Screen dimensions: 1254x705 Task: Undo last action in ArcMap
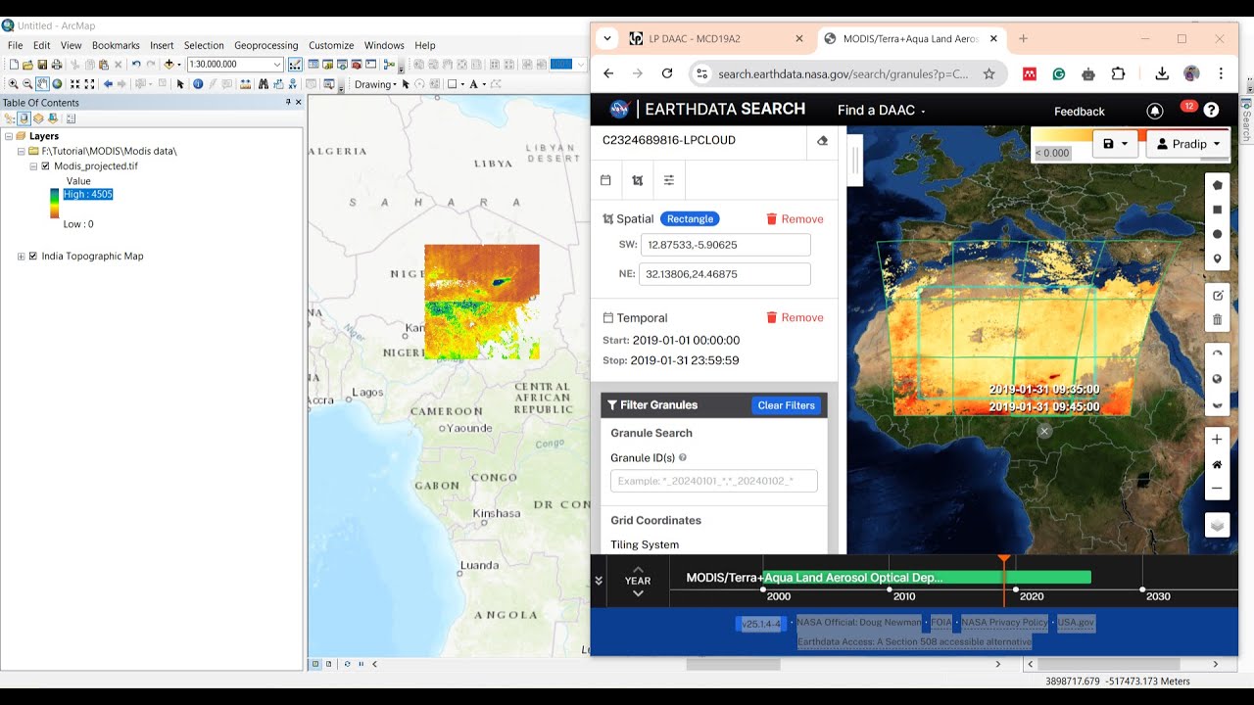(136, 65)
